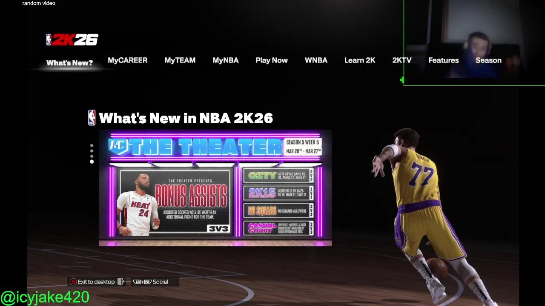Open The Theater news banner
The width and height of the screenshot is (545, 306).
[215, 188]
